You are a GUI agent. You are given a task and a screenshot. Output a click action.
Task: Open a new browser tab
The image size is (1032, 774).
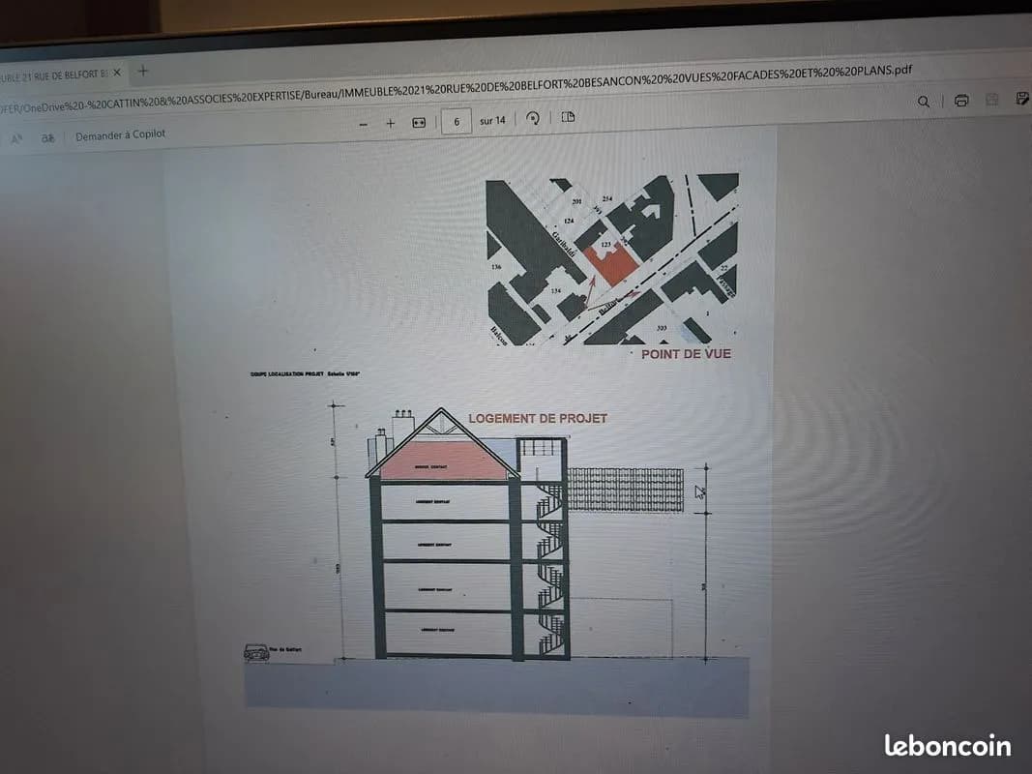click(x=143, y=71)
